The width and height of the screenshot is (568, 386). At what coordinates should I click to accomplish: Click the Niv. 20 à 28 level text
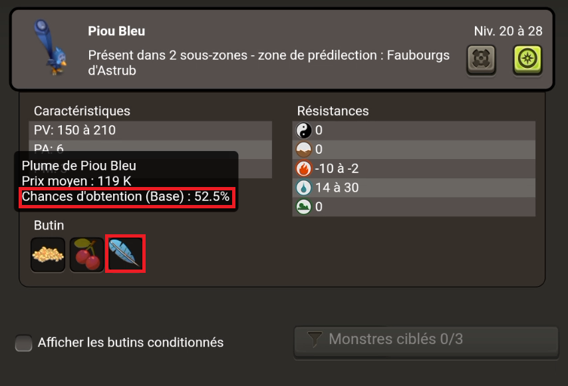tap(508, 31)
